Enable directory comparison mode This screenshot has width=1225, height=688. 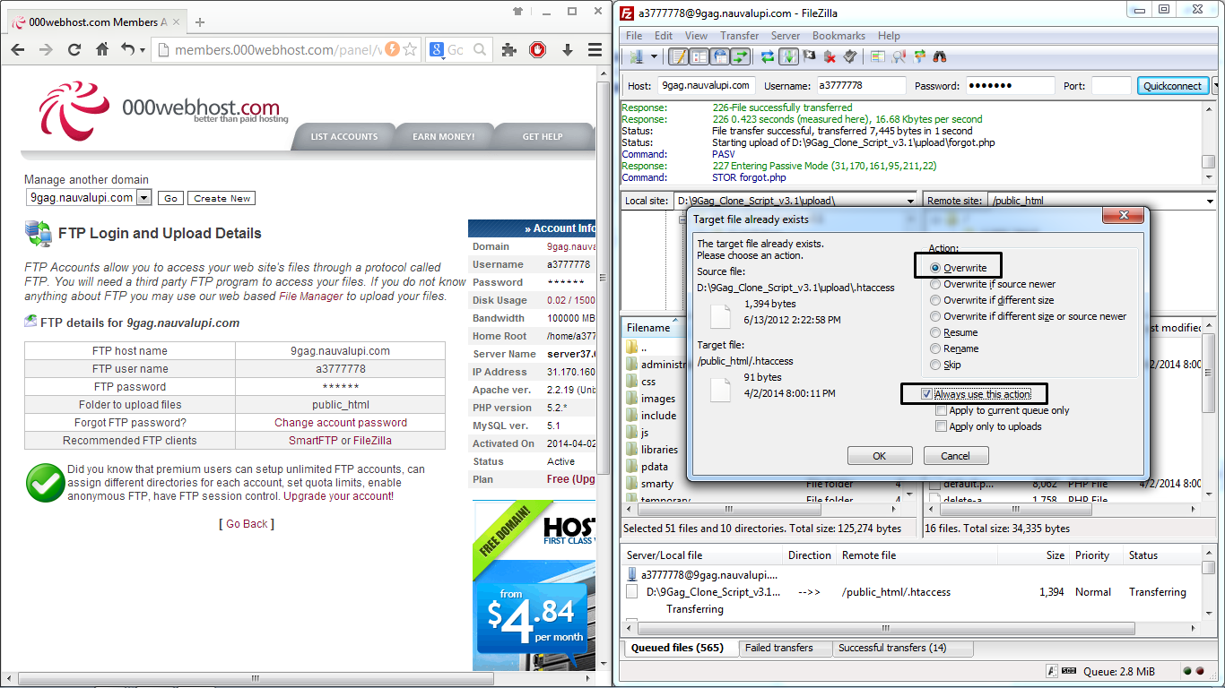coord(879,56)
